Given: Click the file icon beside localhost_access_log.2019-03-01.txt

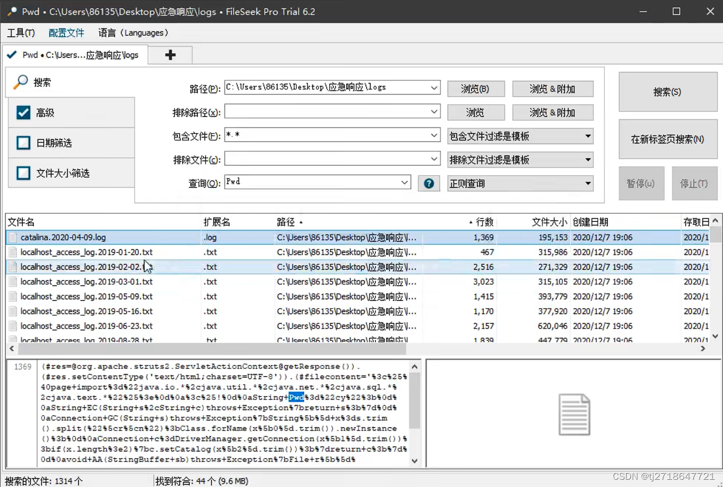Looking at the screenshot, I should [x=12, y=281].
